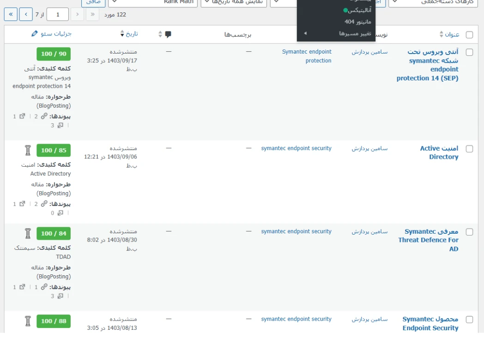Select checkbox for Symantec Threat Defence For AD
This screenshot has width=484, height=345.
coord(469,232)
